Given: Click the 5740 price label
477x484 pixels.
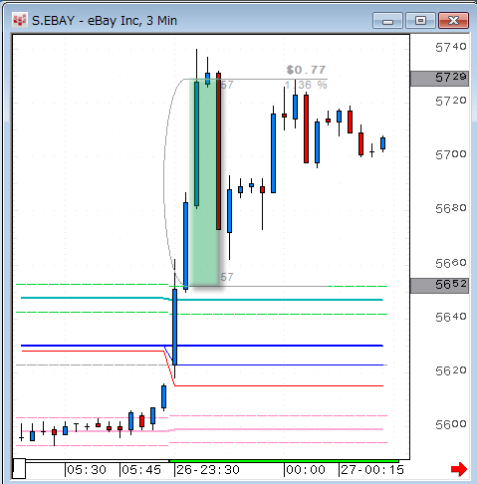Looking at the screenshot, I should 451,48.
